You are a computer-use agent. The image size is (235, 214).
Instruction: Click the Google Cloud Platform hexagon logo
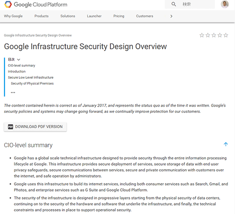8,4
